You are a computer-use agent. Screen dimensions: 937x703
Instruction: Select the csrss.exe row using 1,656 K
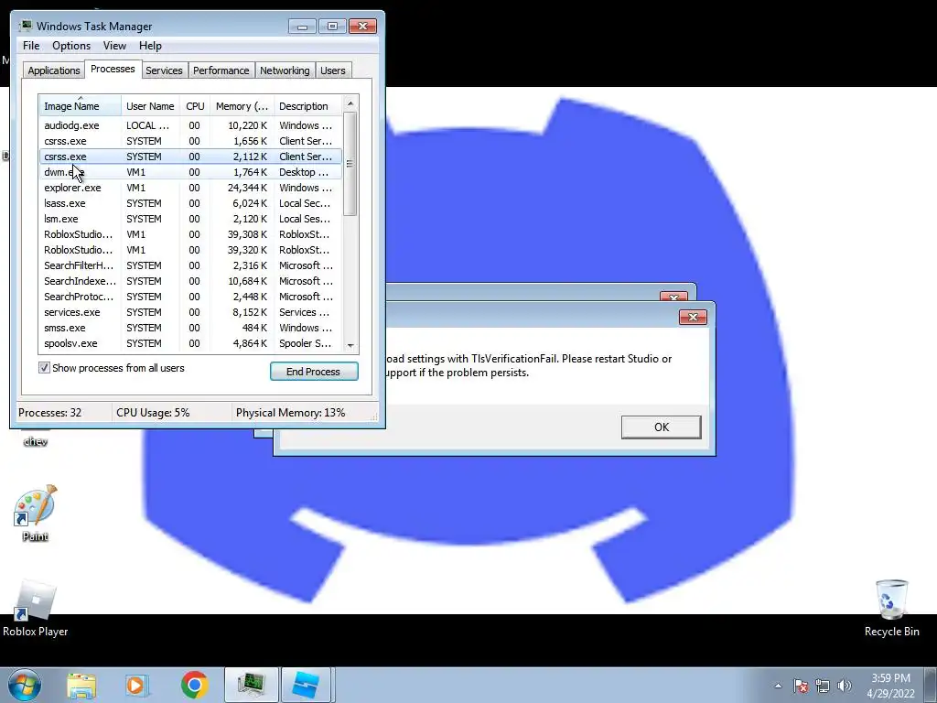tap(190, 141)
